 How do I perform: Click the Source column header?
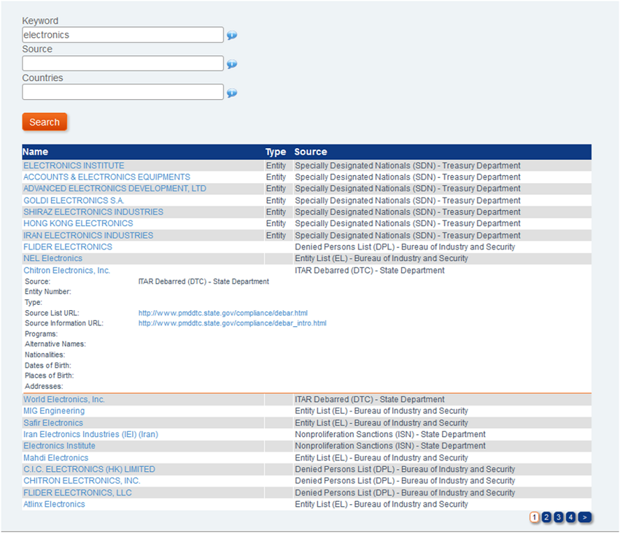click(x=311, y=152)
